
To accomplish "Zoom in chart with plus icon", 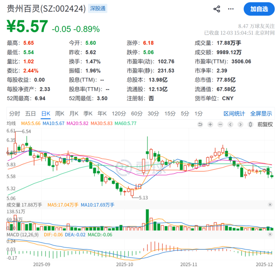I will [211, 124].
